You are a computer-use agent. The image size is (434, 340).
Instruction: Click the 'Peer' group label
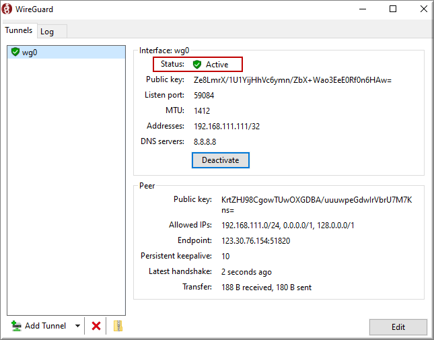(x=147, y=186)
